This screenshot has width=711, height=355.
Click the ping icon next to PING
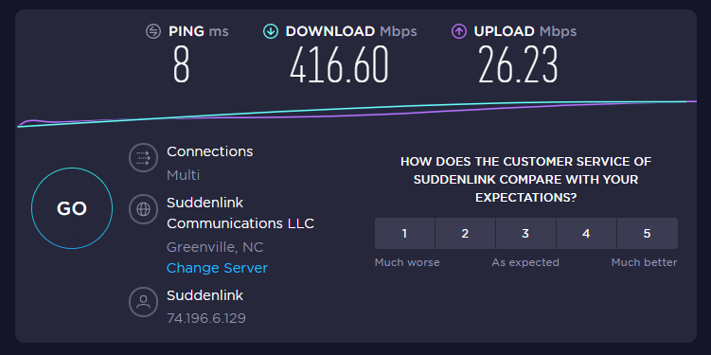153,31
